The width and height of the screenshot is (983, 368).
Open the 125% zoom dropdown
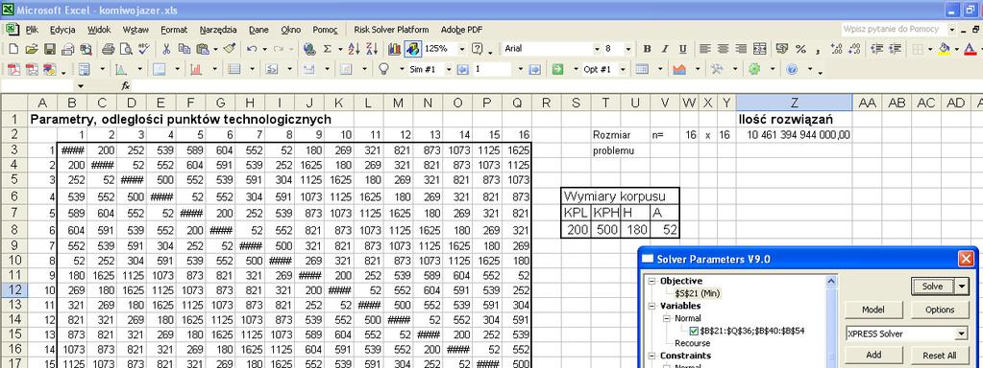click(x=462, y=49)
